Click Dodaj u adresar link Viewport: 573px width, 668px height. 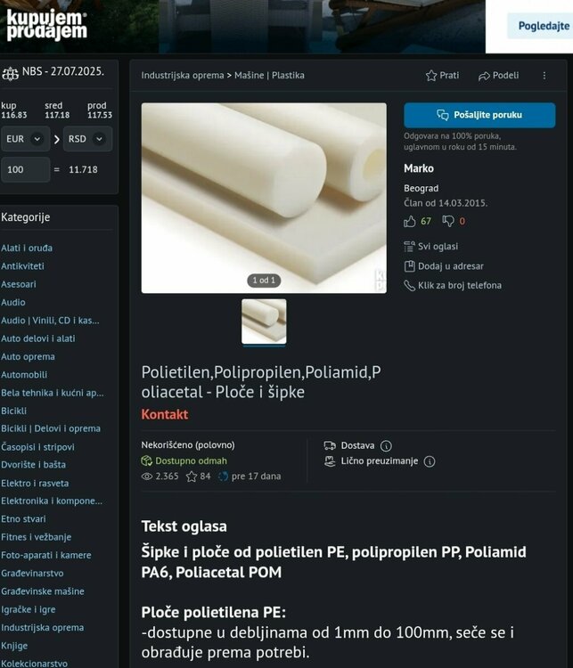pos(451,266)
